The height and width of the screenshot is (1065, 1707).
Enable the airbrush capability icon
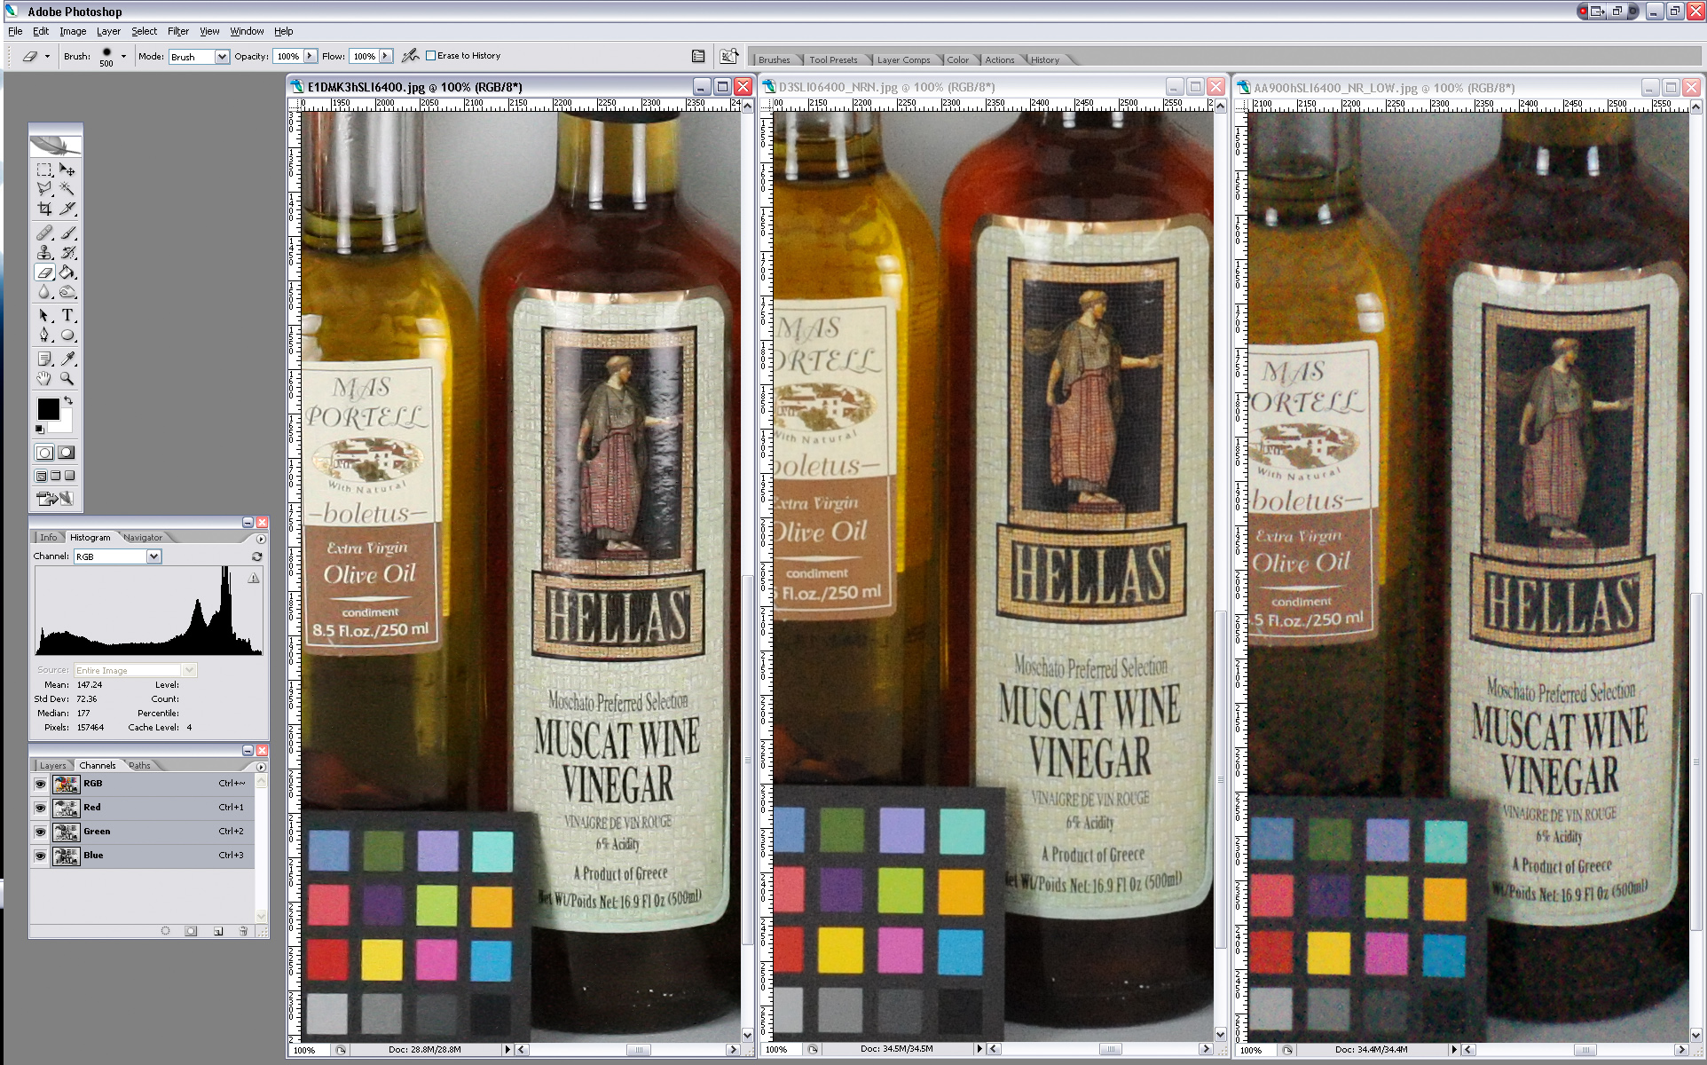coord(409,56)
